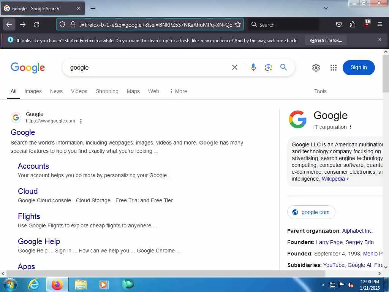
Task: Go forward with the forward arrow
Action: click(x=23, y=25)
